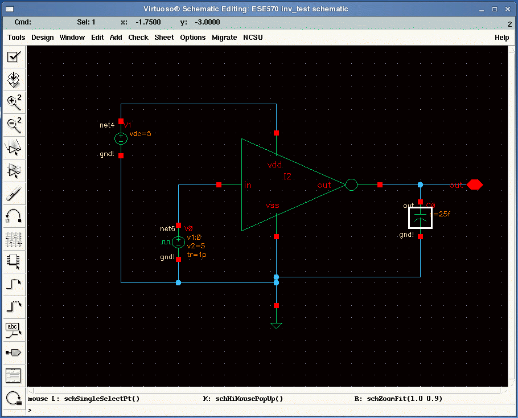Screen dimensions: 518x418
Task: Click the junction dot below the V0 source
Action: (x=178, y=283)
